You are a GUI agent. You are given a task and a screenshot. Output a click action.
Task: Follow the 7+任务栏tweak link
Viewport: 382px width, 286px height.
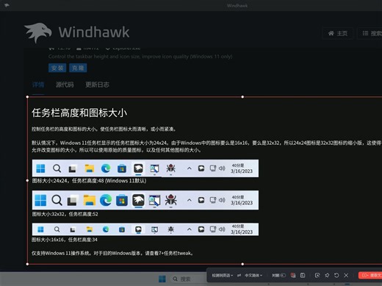tap(175, 253)
